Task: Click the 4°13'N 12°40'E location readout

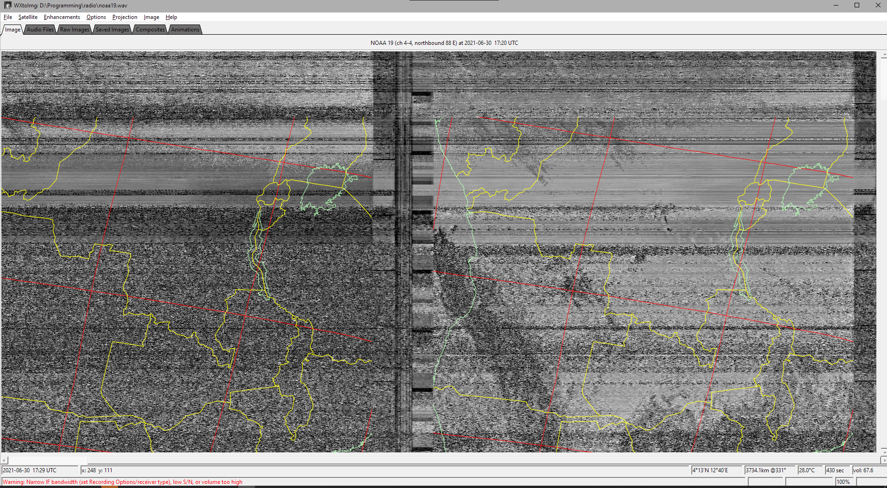Action: tap(717, 470)
